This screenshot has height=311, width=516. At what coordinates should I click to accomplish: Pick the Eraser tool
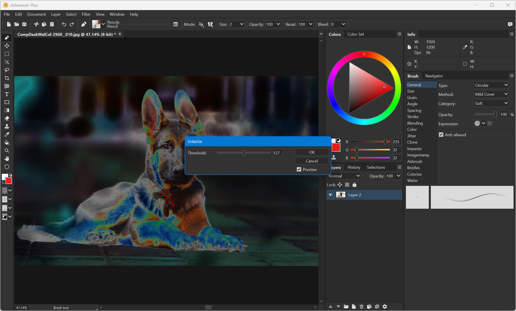(x=7, y=118)
